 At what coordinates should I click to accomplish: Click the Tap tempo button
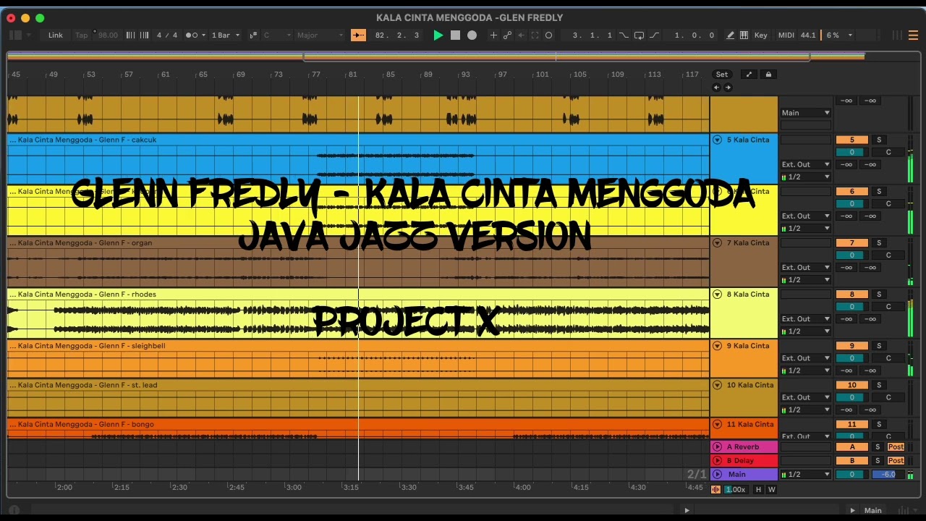pyautogui.click(x=81, y=35)
